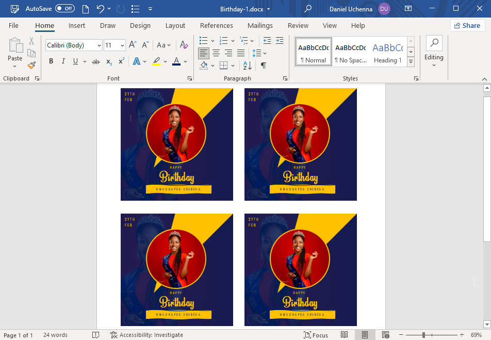491x340 pixels.
Task: Clear all formatting icon
Action: pos(183,45)
